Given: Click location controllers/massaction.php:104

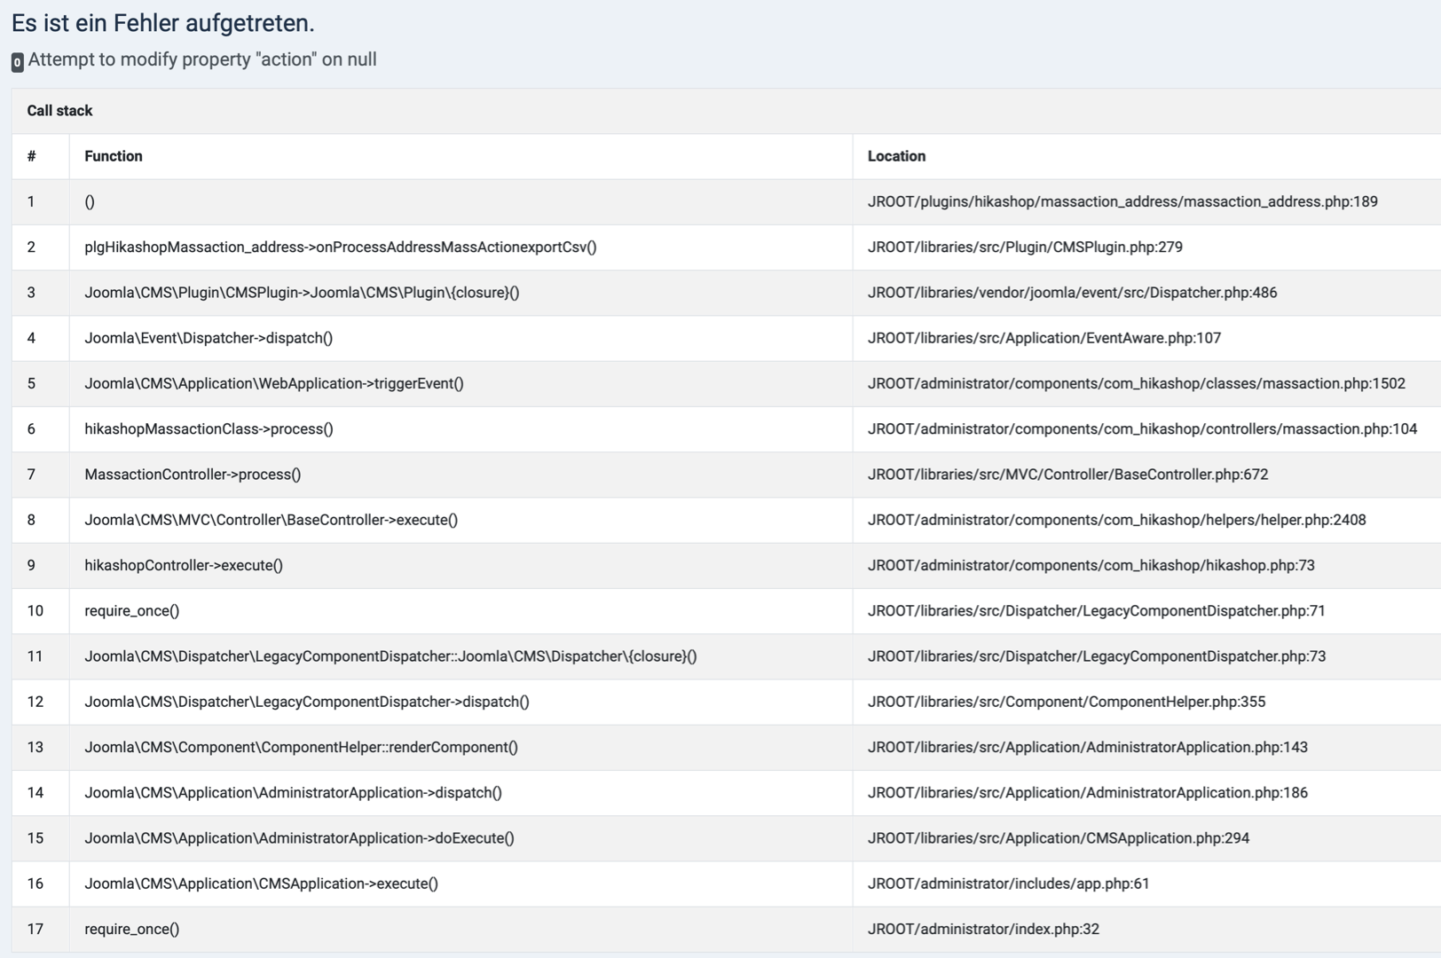Looking at the screenshot, I should 1142,428.
